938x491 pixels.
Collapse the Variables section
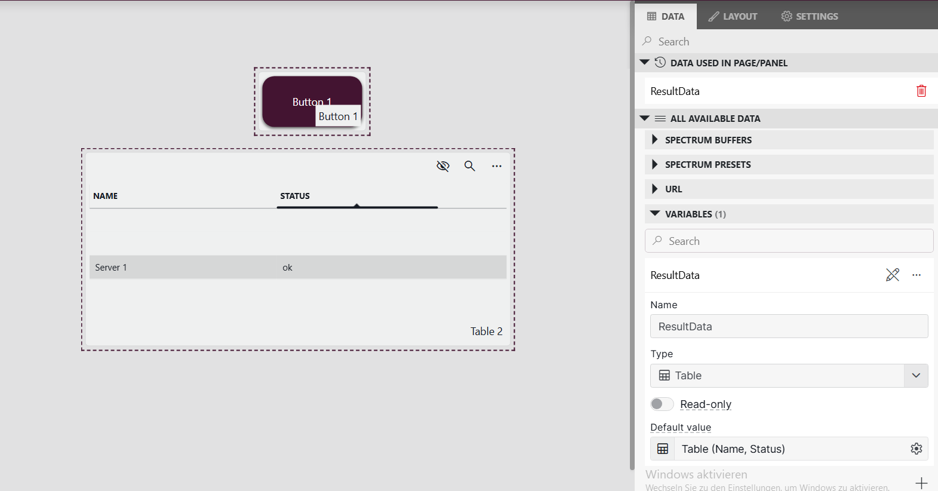pyautogui.click(x=655, y=214)
